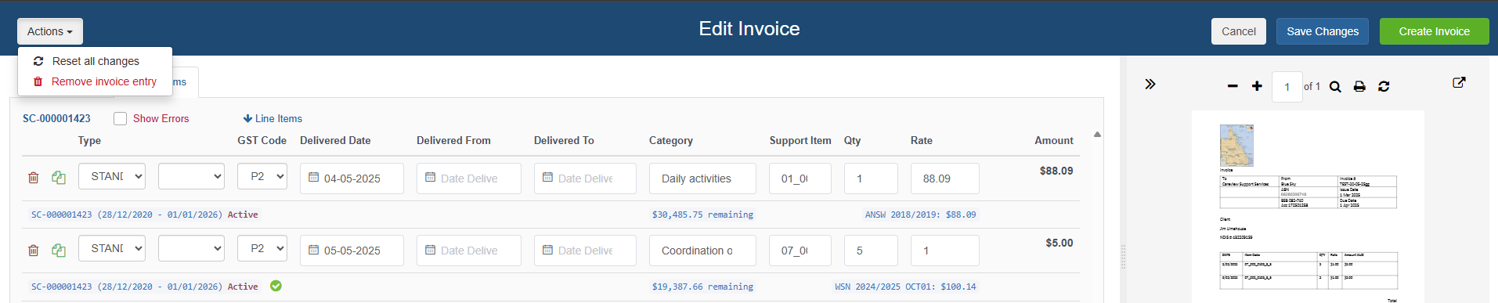The height and width of the screenshot is (303, 1498).
Task: Click the Rate field showing 88.09
Action: pos(944,179)
